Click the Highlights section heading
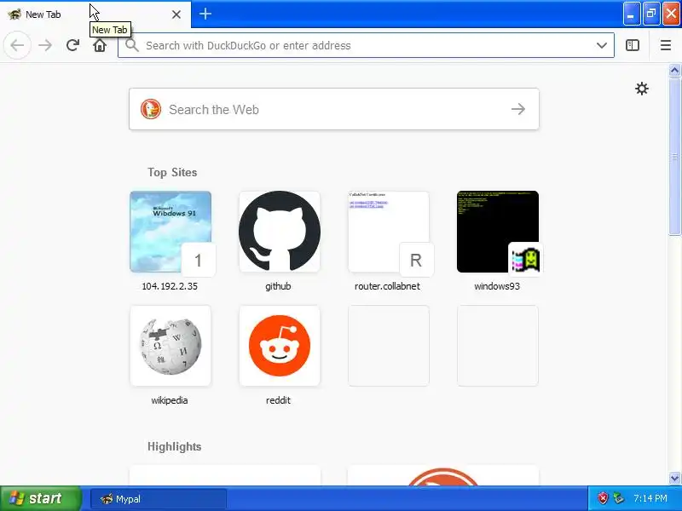 175,446
